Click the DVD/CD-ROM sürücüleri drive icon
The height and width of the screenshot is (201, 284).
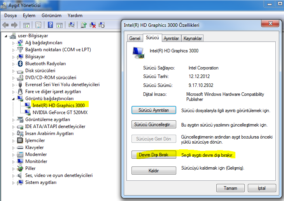20,78
